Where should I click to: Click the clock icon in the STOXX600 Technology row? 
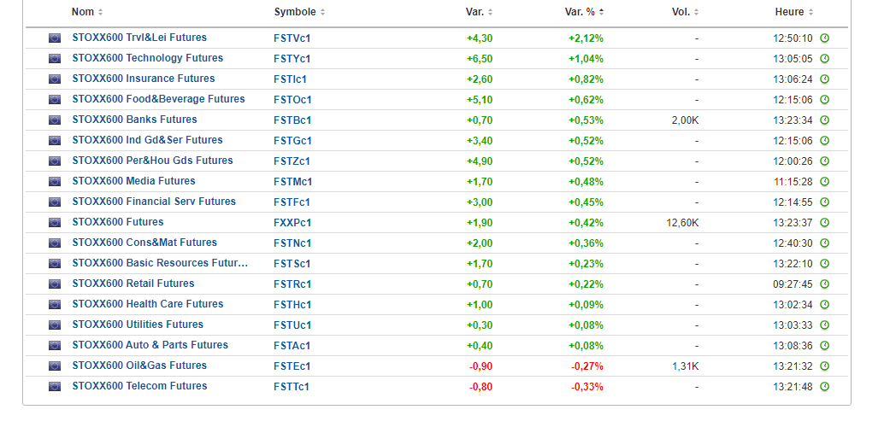pyautogui.click(x=824, y=59)
